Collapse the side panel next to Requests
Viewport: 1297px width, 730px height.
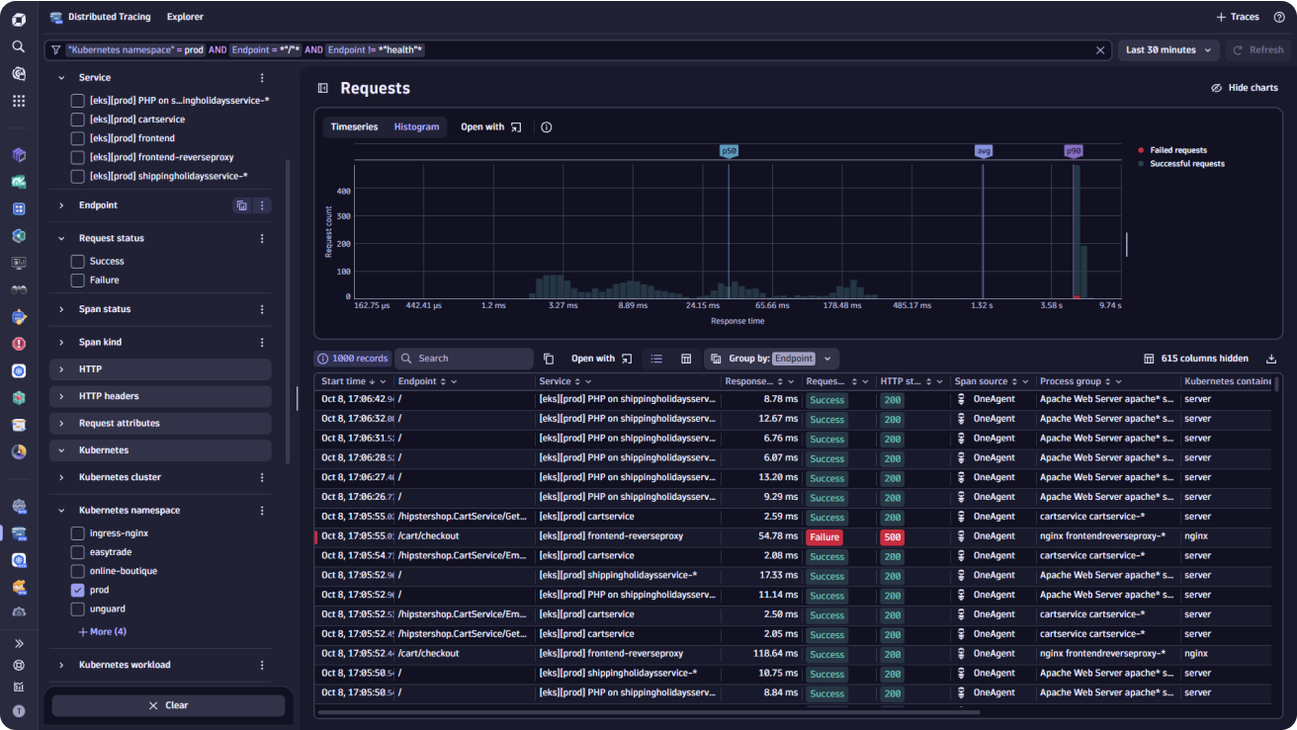click(323, 88)
